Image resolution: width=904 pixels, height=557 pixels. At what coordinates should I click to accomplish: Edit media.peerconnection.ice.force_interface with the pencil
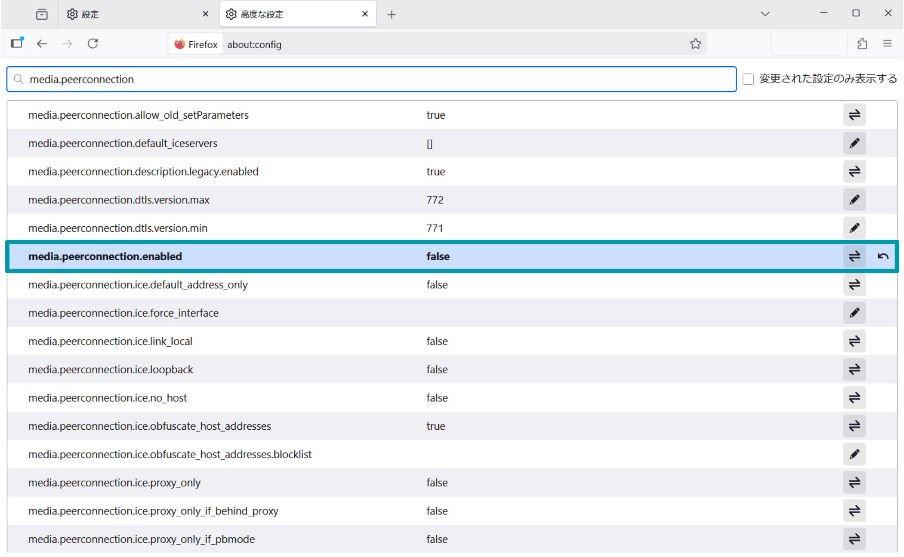(x=854, y=313)
